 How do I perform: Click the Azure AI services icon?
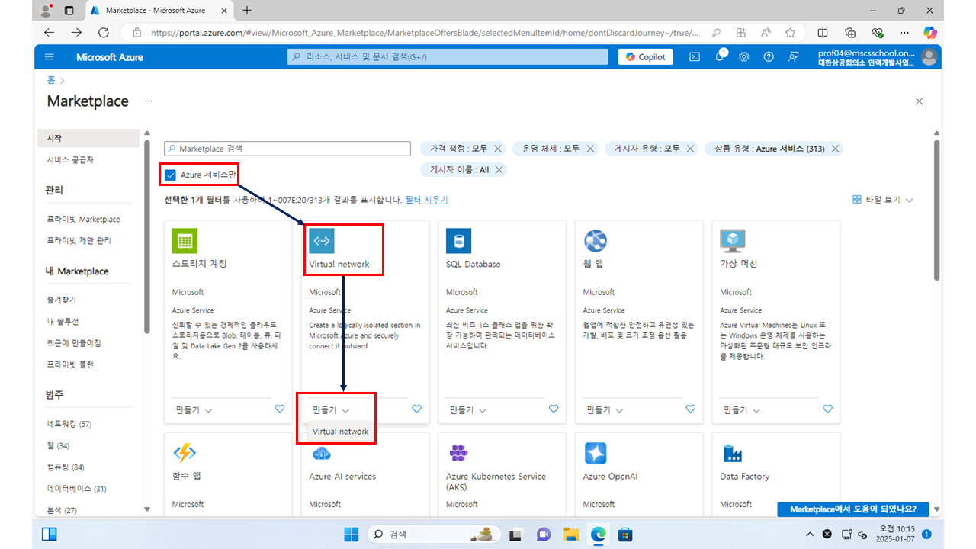(321, 453)
